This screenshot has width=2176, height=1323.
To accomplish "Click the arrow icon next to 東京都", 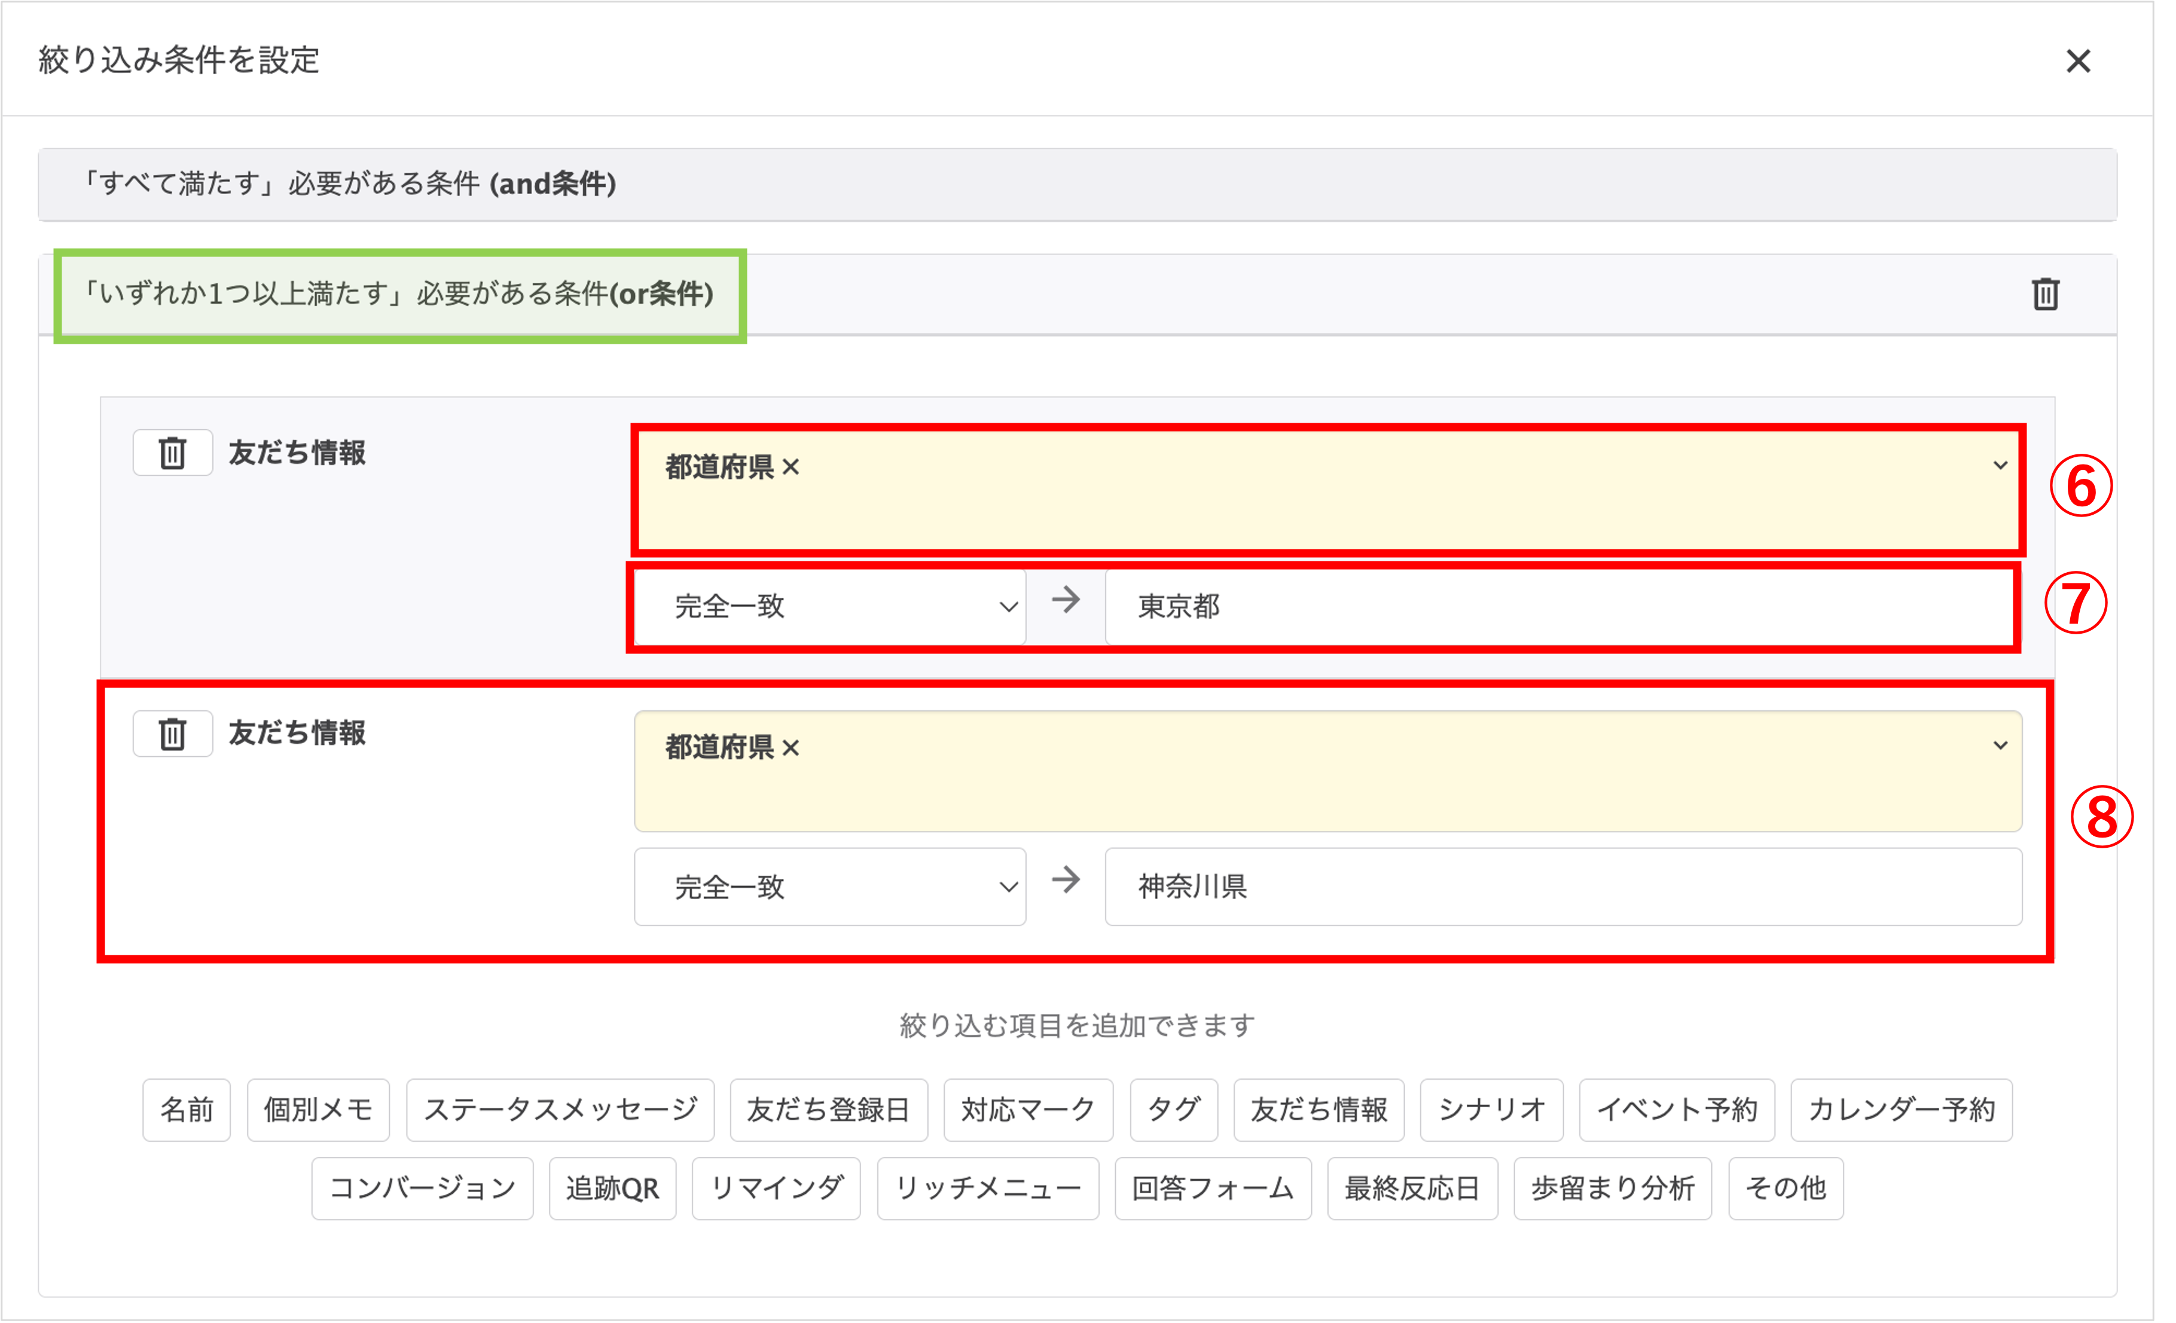I will (x=1066, y=601).
